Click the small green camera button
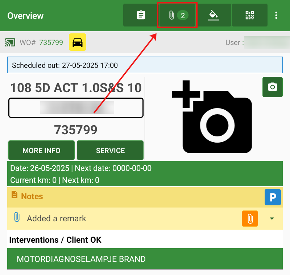290x275 pixels. (x=272, y=87)
